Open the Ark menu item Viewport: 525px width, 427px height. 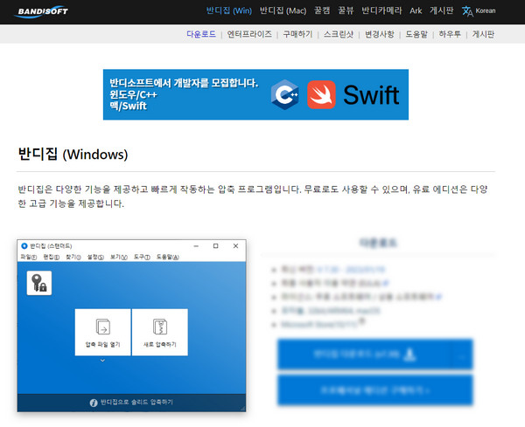(416, 10)
